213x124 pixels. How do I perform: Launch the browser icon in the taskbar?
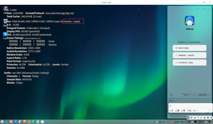[x=20, y=122]
